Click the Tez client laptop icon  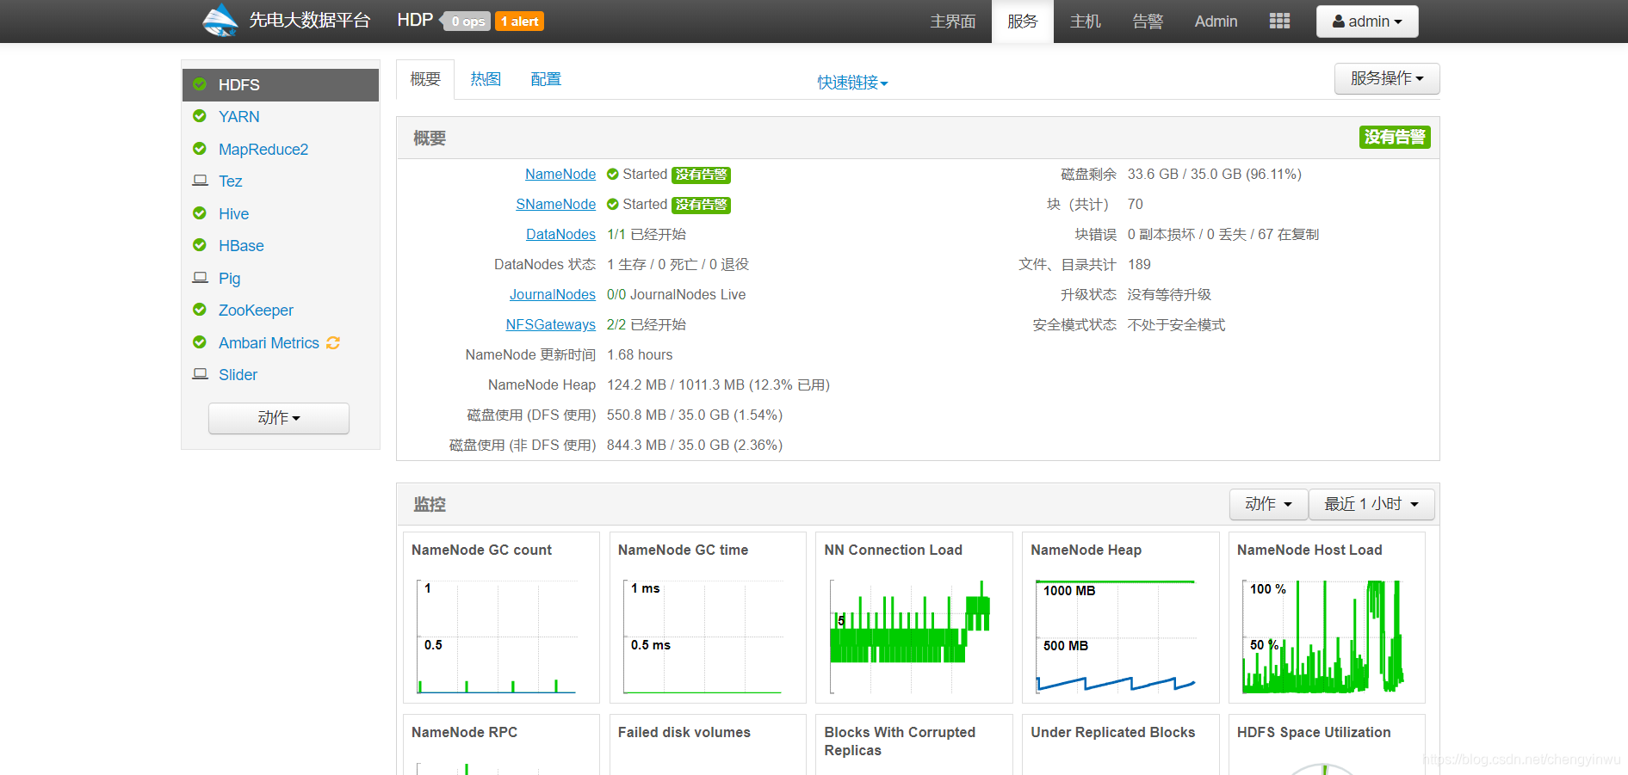pos(200,181)
